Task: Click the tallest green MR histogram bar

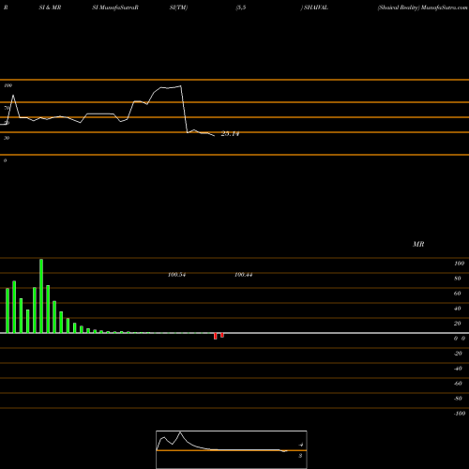Action: [41, 295]
